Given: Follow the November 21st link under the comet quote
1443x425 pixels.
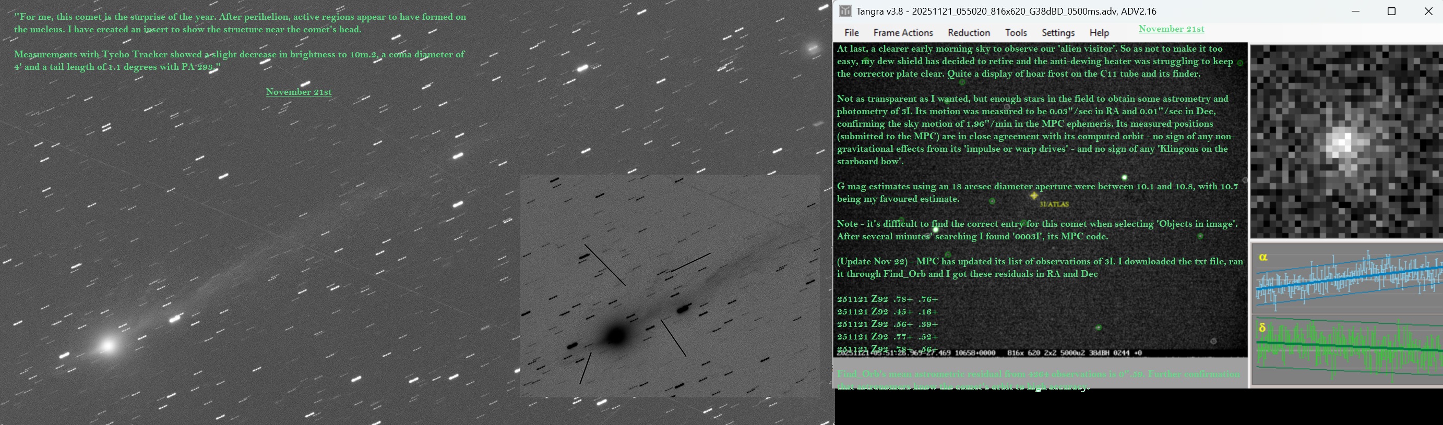Looking at the screenshot, I should [299, 92].
